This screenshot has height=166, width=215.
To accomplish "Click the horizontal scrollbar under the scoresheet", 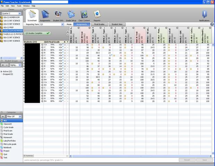I will pos(141,156).
